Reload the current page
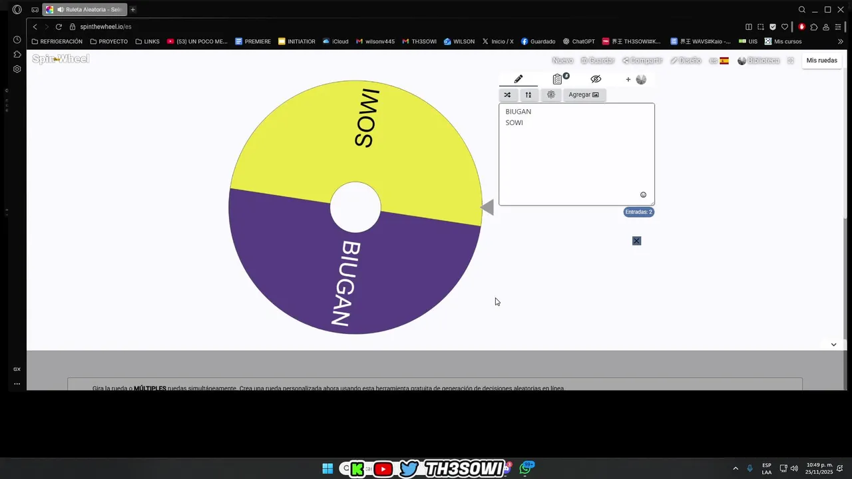This screenshot has height=479, width=852. (59, 27)
